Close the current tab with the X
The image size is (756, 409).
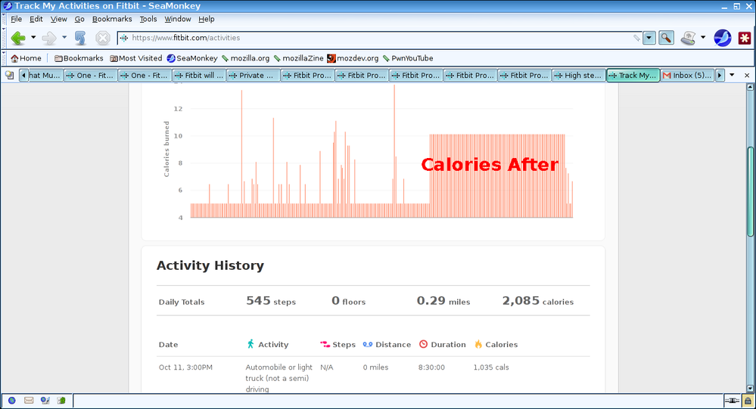(x=747, y=75)
